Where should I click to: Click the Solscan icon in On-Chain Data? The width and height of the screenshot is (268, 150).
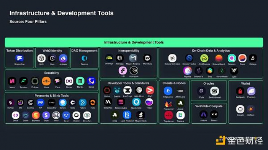(232, 58)
